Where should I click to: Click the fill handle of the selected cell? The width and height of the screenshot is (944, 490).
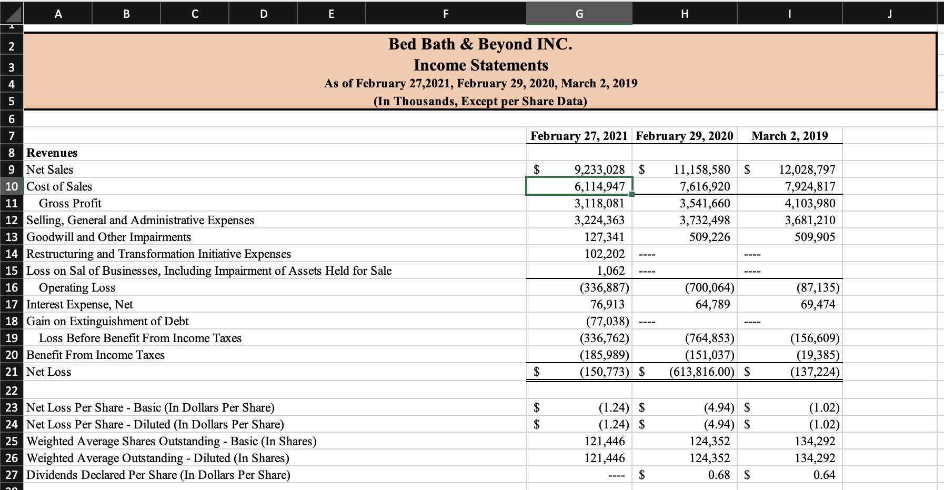tap(632, 195)
